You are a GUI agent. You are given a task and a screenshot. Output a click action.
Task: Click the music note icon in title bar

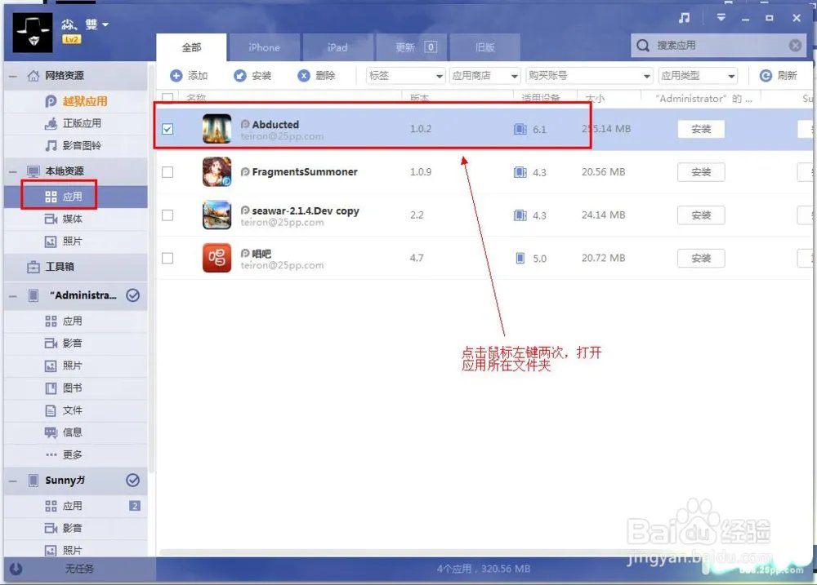(x=684, y=18)
